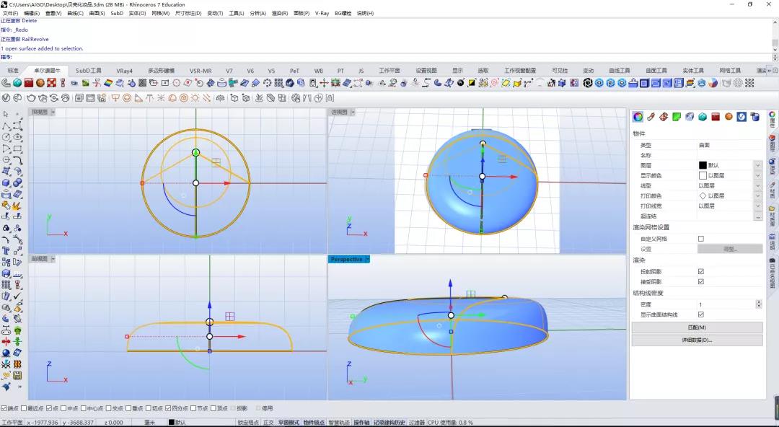779x427 pixels.
Task: Toggle 锁定格点 grid snap in status bar
Action: point(248,423)
